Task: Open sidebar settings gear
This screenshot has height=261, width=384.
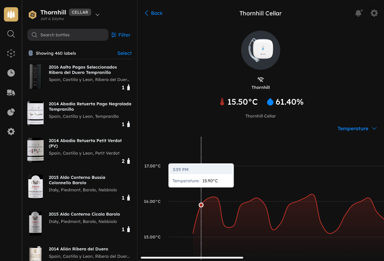Action: pyautogui.click(x=11, y=132)
